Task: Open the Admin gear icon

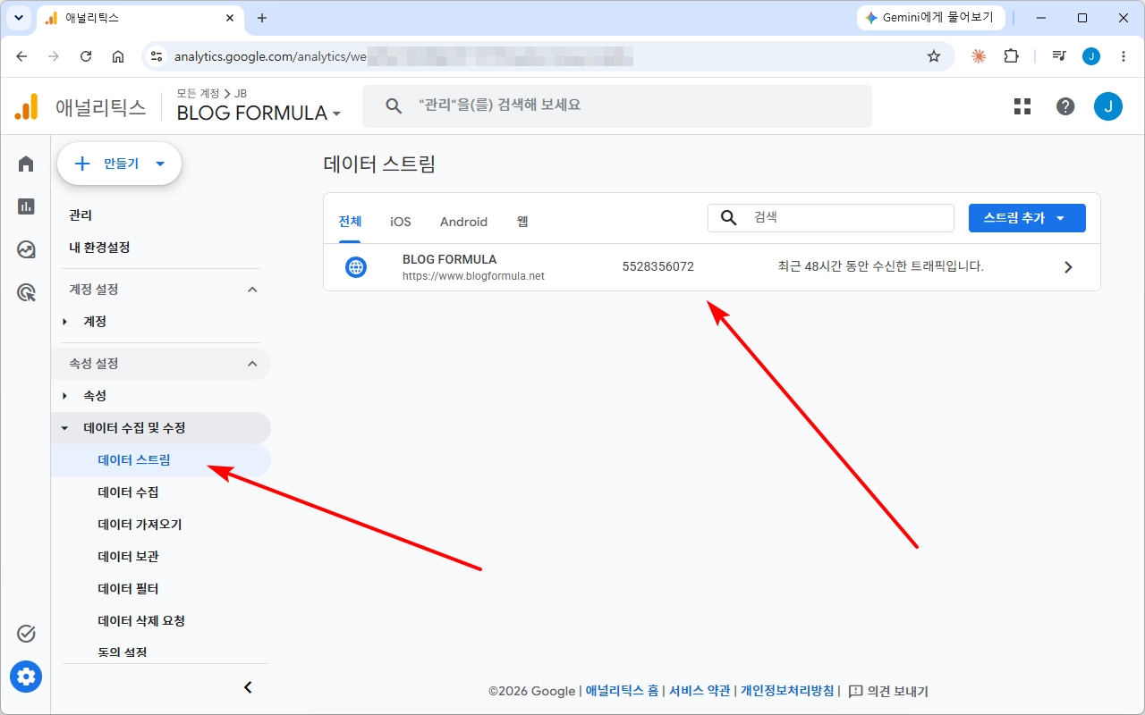Action: click(x=26, y=677)
